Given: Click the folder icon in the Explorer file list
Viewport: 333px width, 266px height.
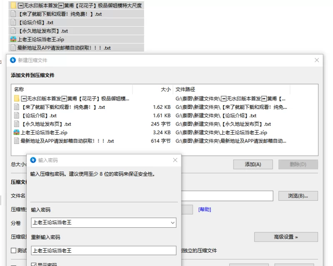Looking at the screenshot, I should [14, 6].
